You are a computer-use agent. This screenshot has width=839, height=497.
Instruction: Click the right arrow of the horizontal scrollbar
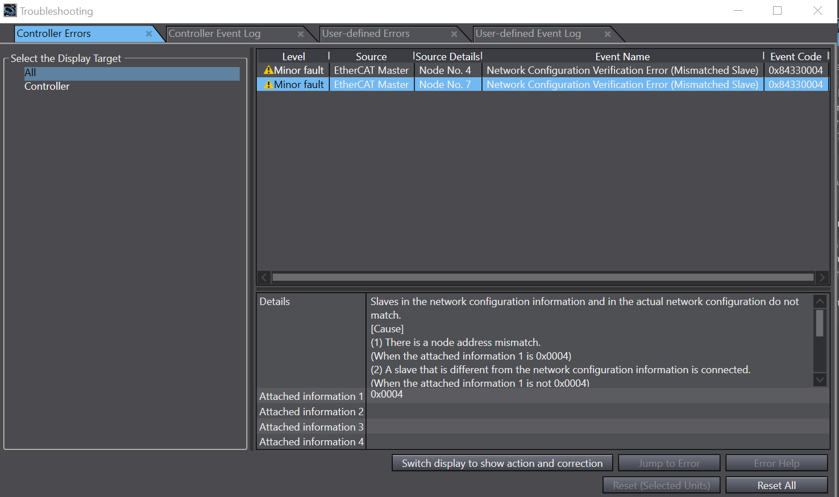(823, 277)
